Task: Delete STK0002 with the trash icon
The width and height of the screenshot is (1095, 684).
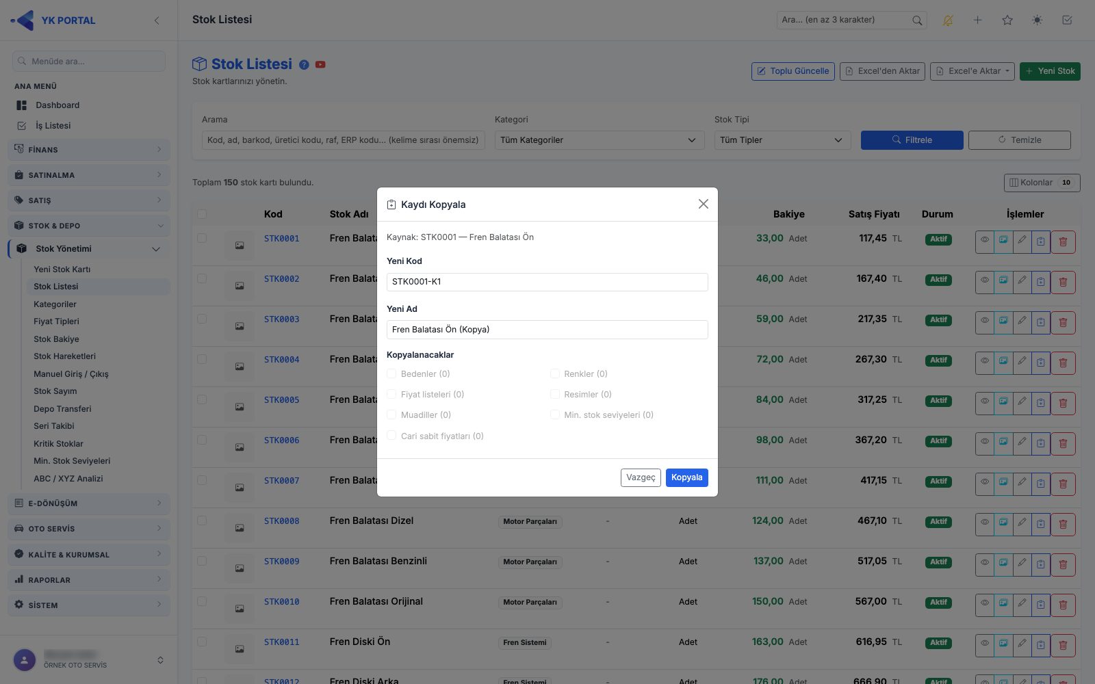Action: 1063,282
